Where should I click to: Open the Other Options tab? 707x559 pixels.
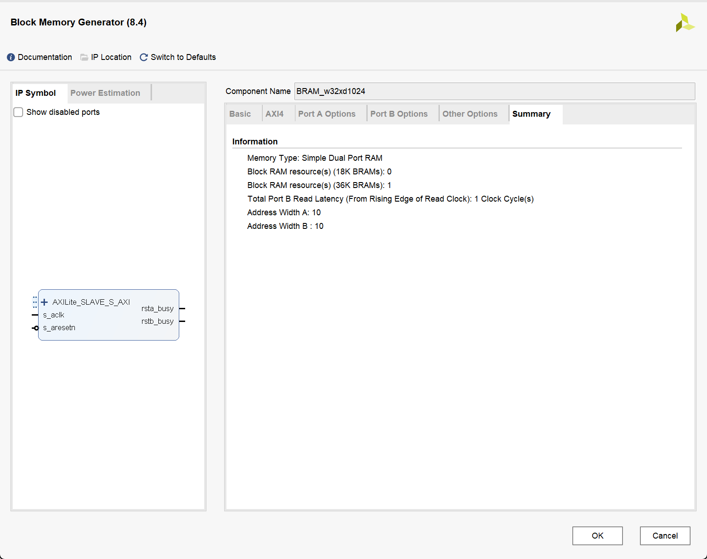pyautogui.click(x=470, y=114)
